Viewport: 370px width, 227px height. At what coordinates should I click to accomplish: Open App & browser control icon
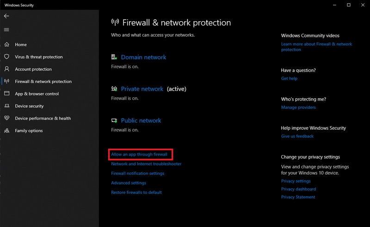(x=6, y=94)
